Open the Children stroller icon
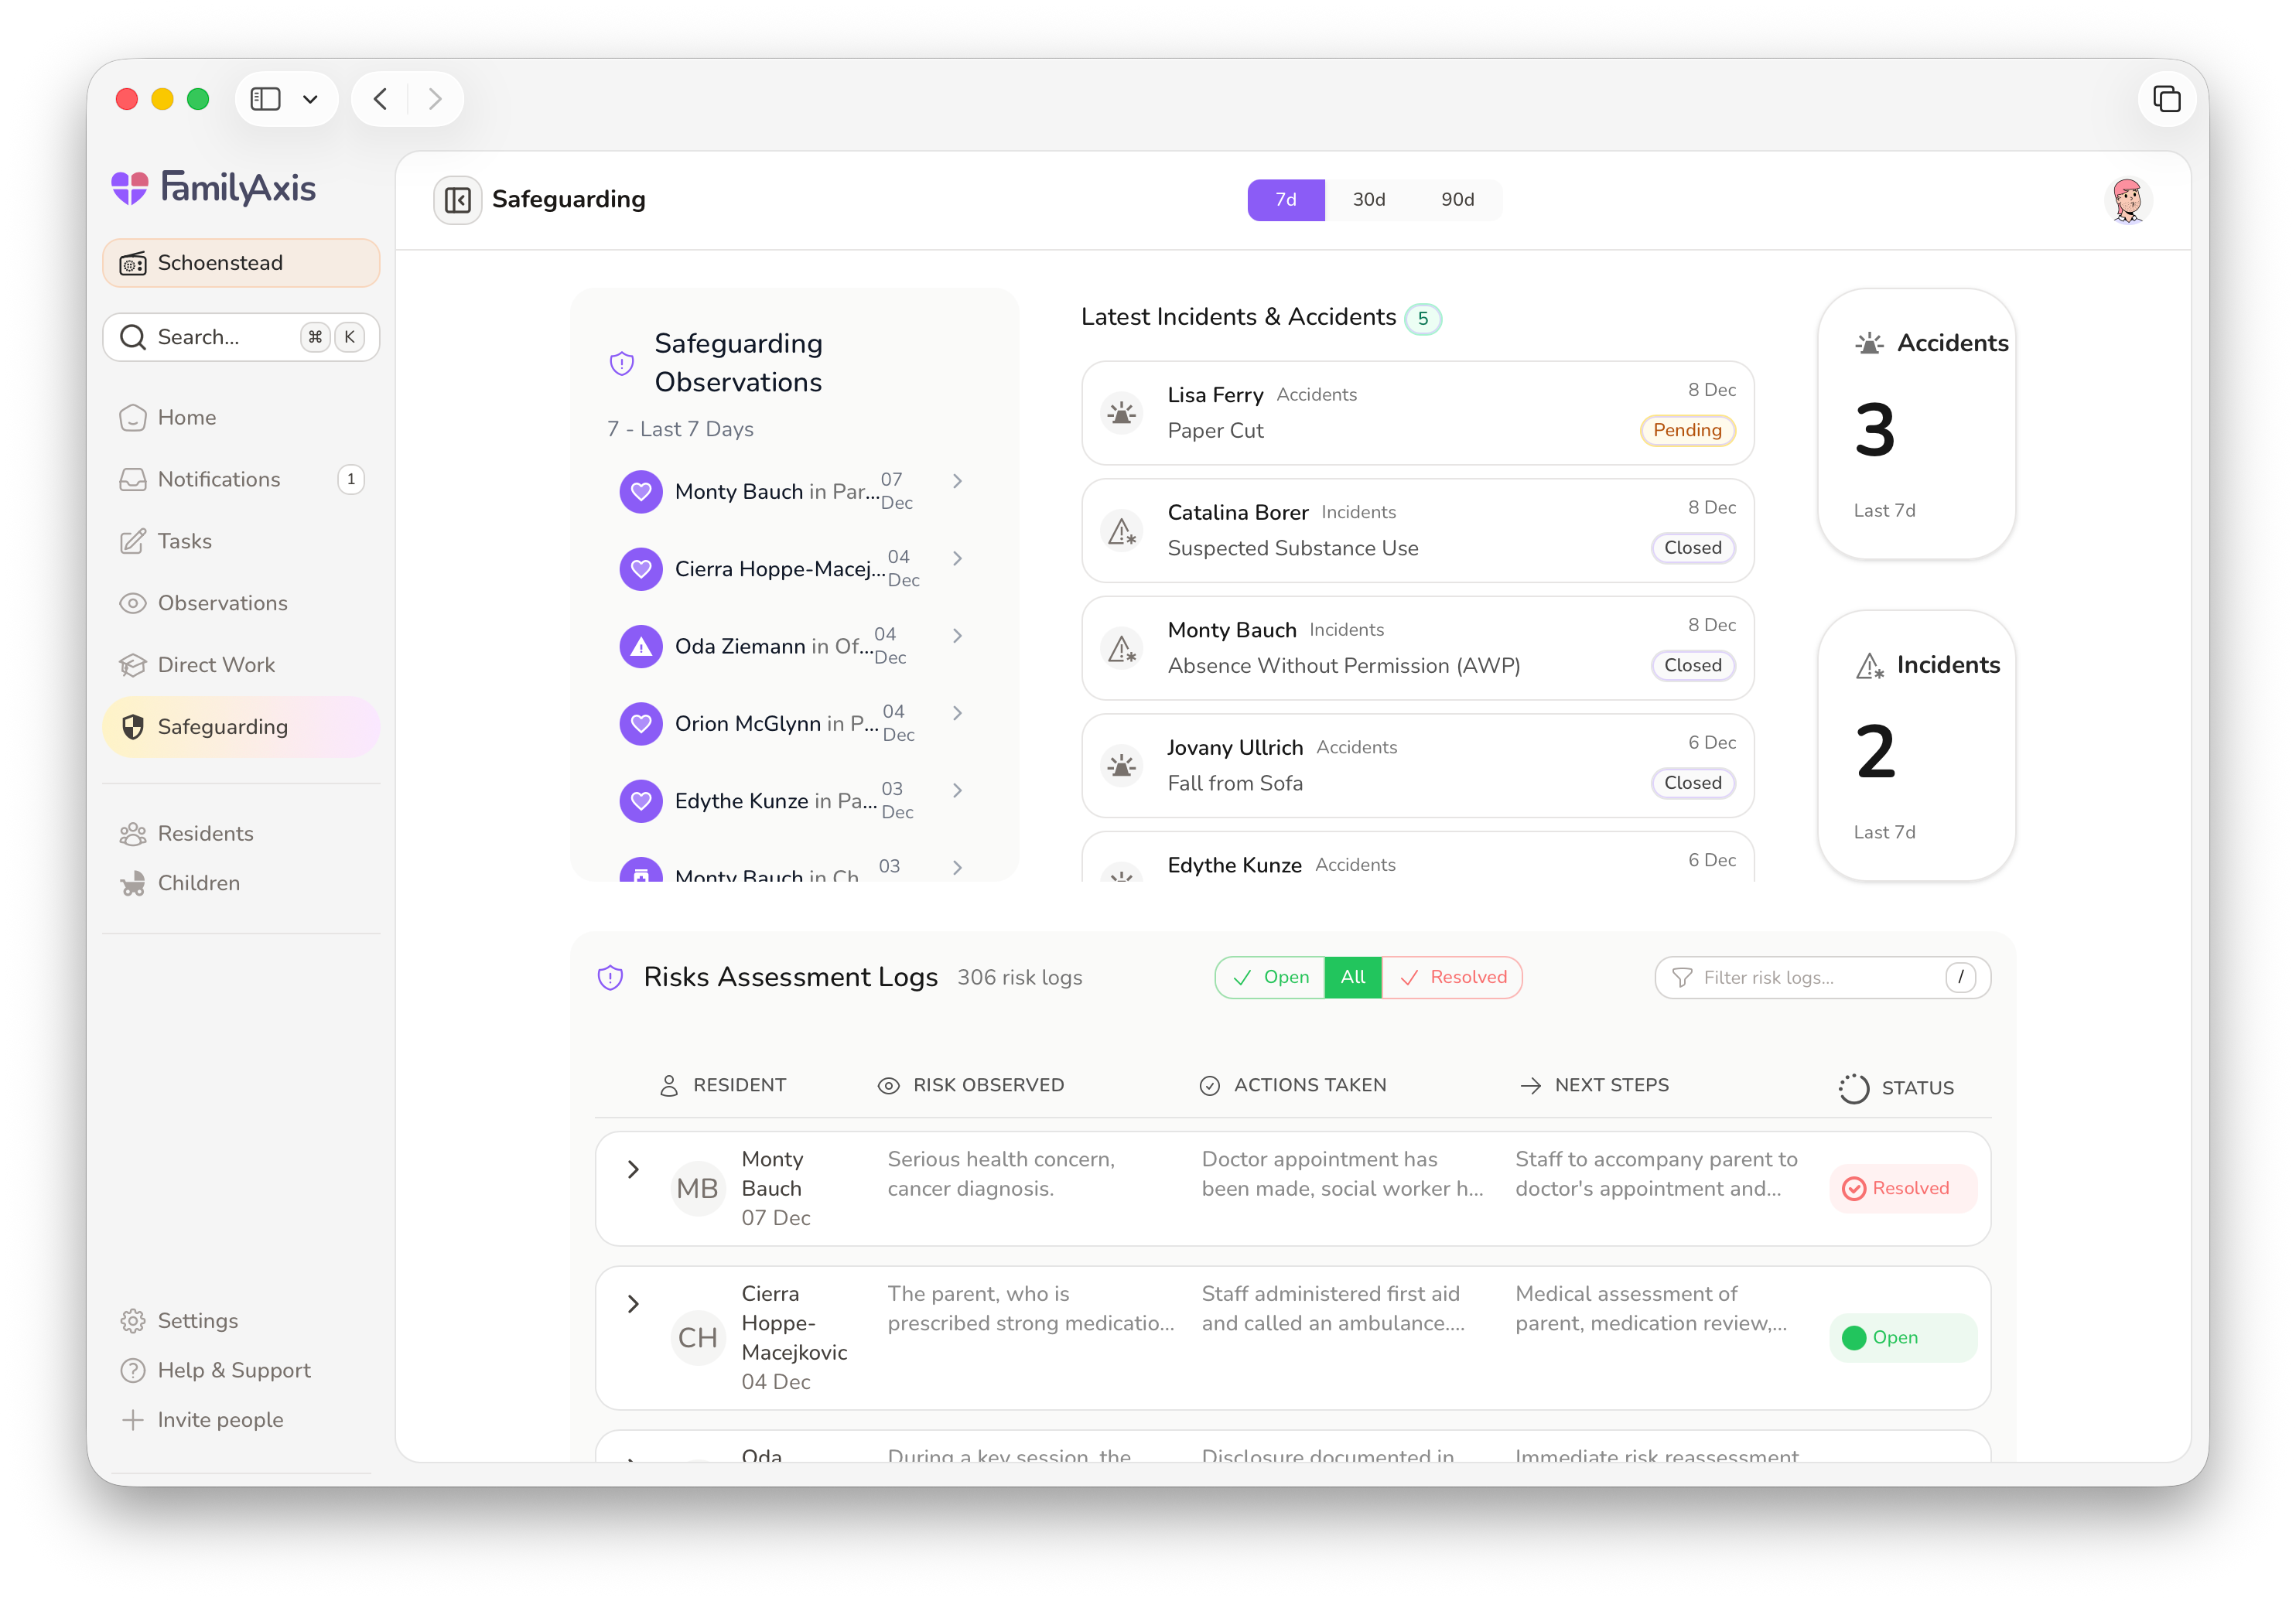This screenshot has height=1601, width=2296. [133, 883]
